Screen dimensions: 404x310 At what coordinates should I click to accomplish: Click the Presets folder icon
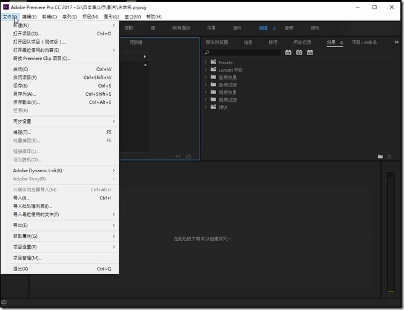tap(213, 62)
